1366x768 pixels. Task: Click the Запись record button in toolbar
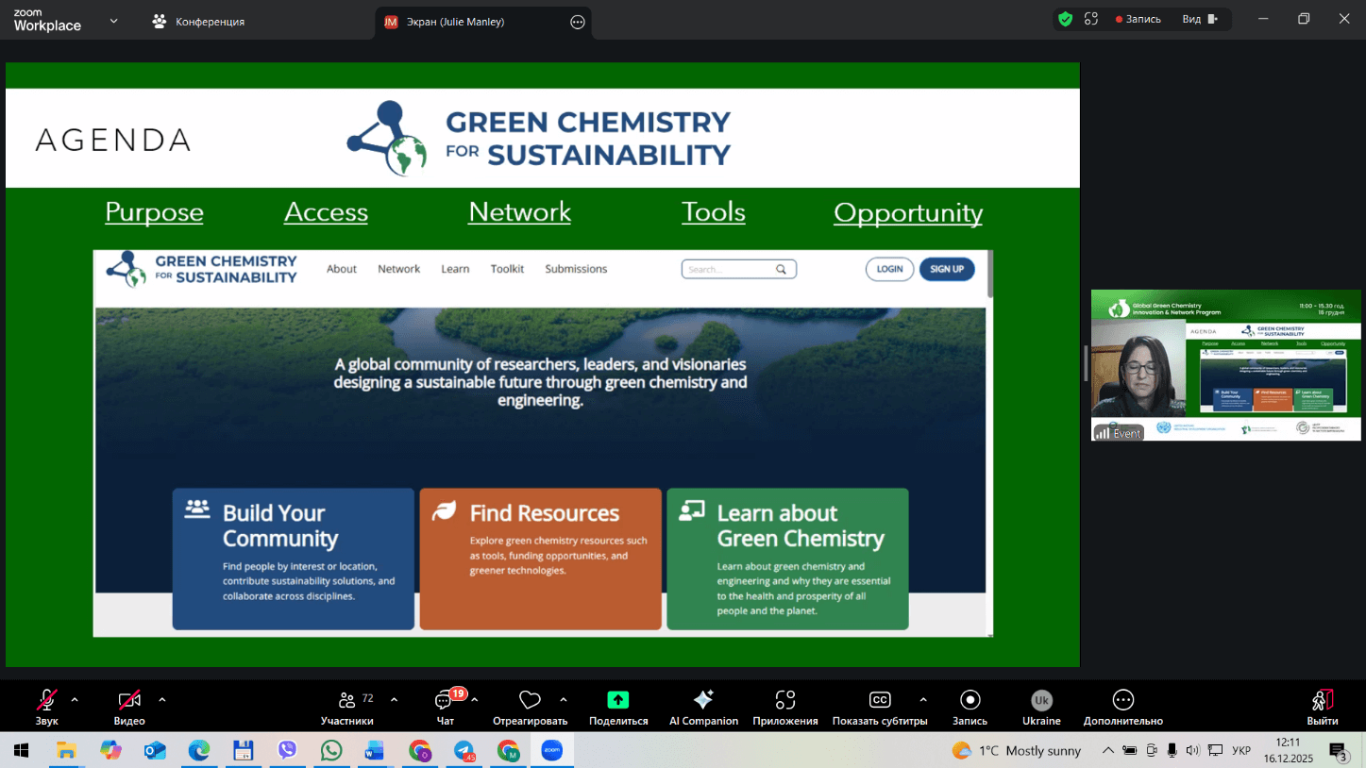(970, 706)
